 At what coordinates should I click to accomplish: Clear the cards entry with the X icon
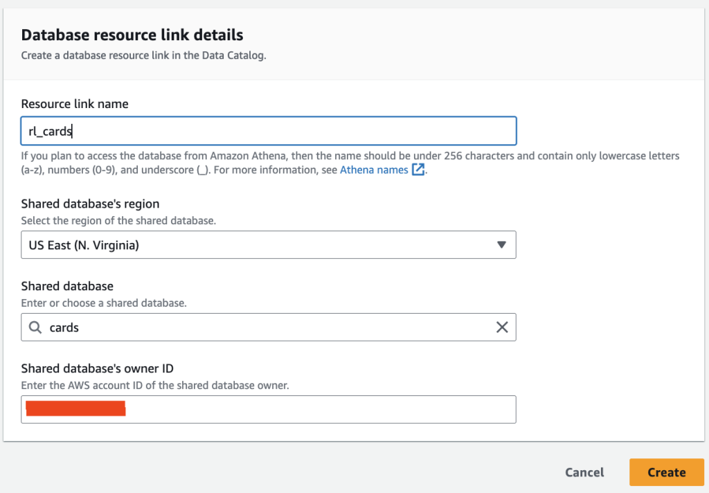[502, 328]
